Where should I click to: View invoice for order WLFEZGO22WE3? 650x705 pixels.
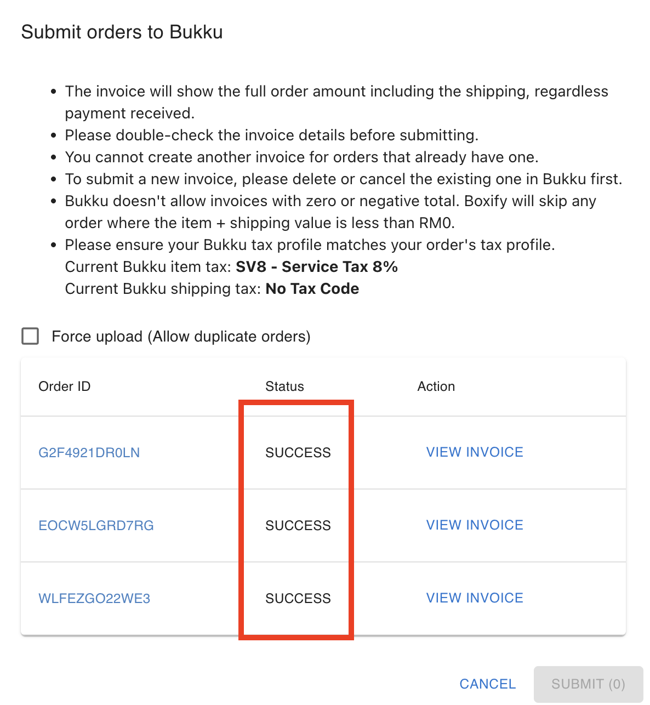[x=475, y=598]
